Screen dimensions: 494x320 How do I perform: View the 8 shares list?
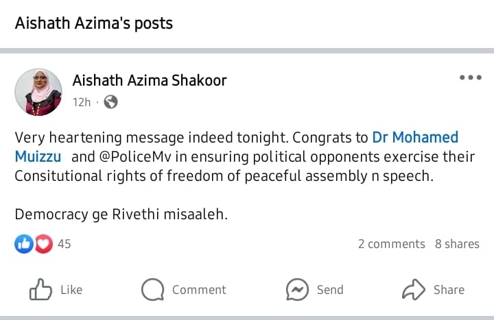pos(457,244)
